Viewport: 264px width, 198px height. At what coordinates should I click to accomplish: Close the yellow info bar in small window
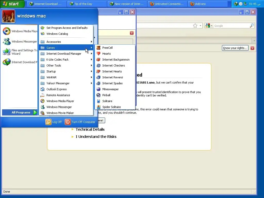[x=132, y=33]
